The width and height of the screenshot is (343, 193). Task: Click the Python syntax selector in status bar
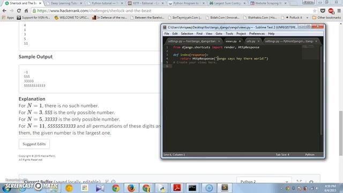click(x=310, y=154)
